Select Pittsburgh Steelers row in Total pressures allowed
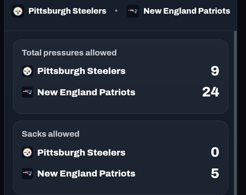Screen dimensions: 246x195 point(120,71)
